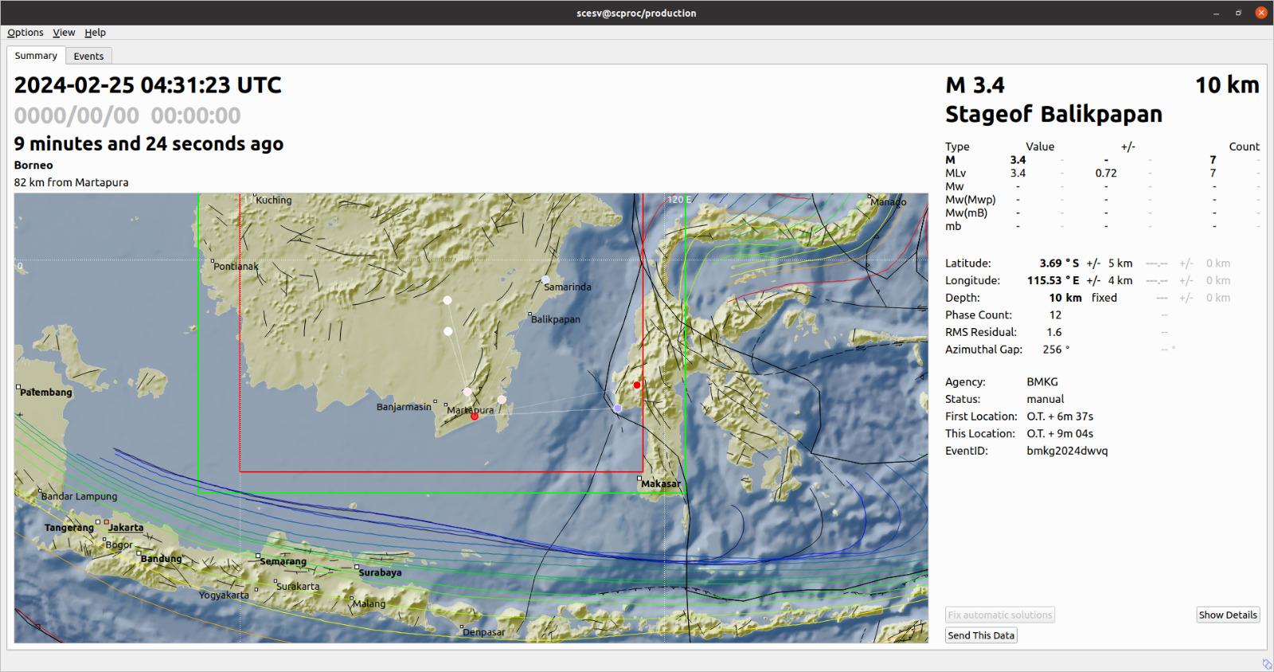Click the Makasar city marker on the map

coord(639,479)
